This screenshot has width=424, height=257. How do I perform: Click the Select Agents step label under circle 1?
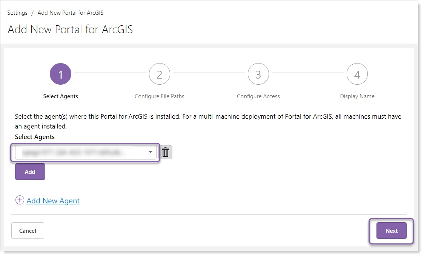click(60, 96)
